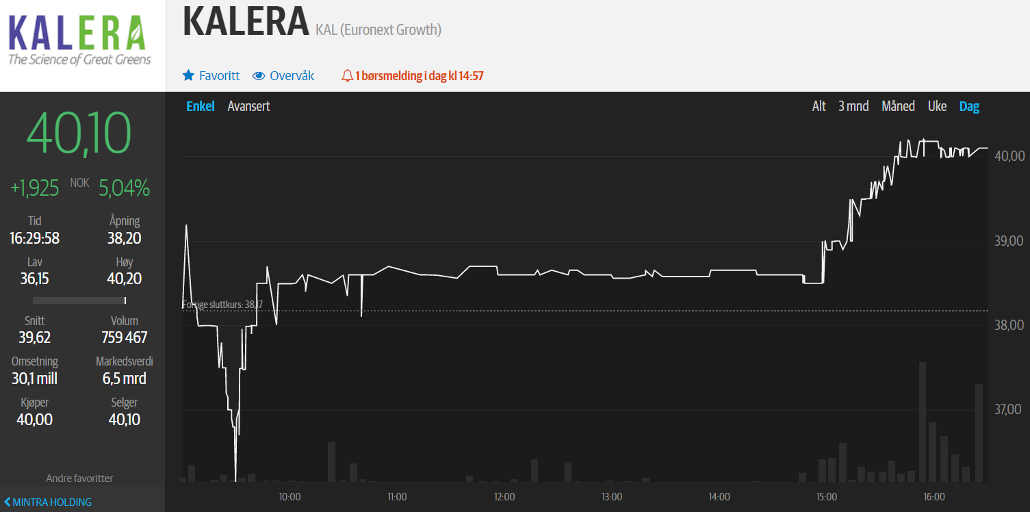The image size is (1030, 512).
Task: Click the KAL (Euronext Growth) ticker text
Action: click(378, 29)
